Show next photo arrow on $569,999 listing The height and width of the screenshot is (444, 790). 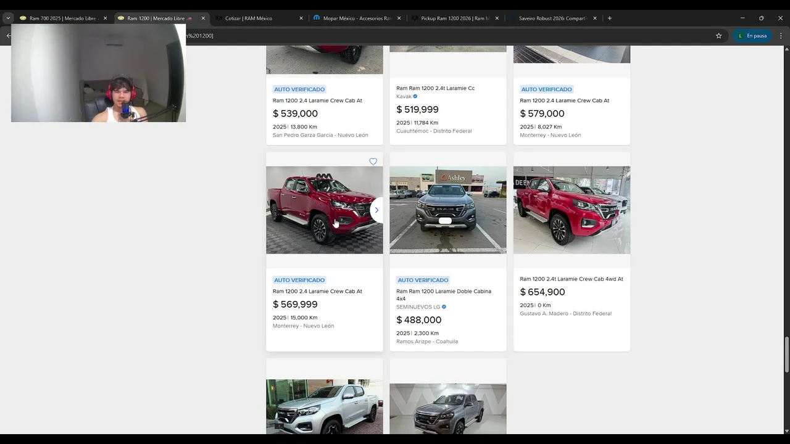coord(376,210)
